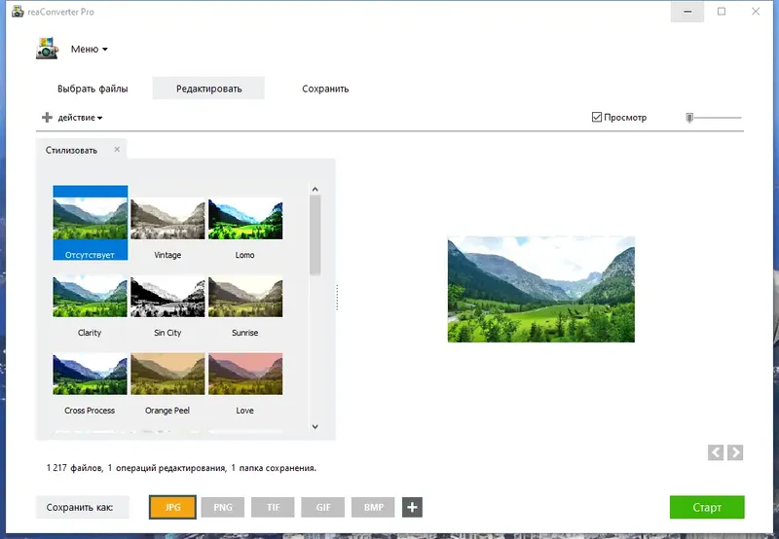The width and height of the screenshot is (779, 539).
Task: Maximize the reaConverter Pro window
Action: point(722,12)
